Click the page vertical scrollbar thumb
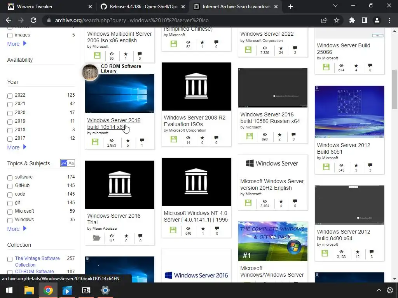This screenshot has height=298, width=398. [395, 89]
